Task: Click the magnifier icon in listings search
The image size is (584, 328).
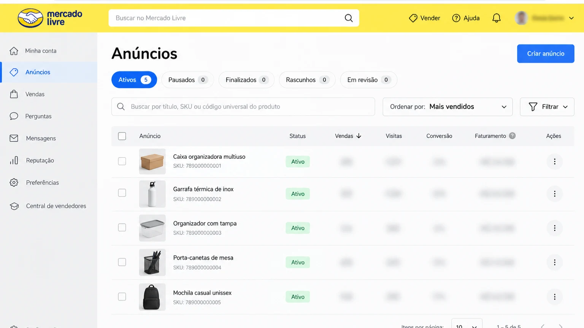Action: pos(121,107)
